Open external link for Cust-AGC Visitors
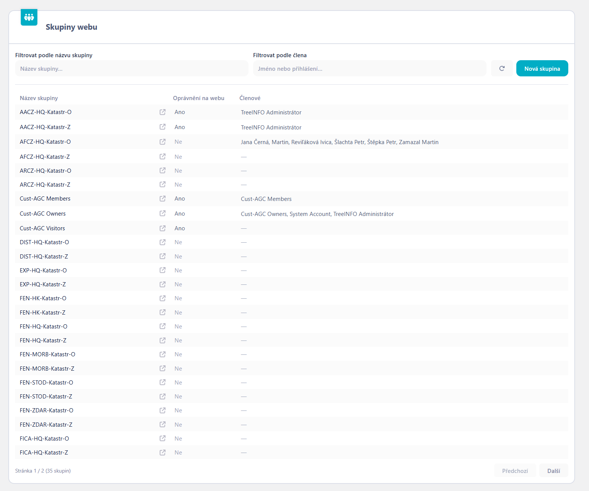 tap(163, 228)
